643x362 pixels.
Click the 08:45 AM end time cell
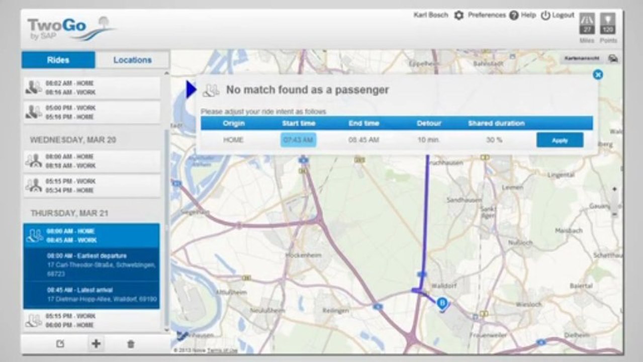point(363,140)
